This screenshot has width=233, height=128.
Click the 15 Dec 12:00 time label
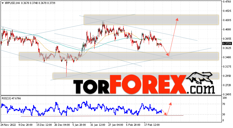(x=44, y=125)
